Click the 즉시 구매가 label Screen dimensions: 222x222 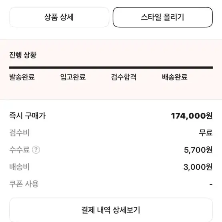(27, 116)
